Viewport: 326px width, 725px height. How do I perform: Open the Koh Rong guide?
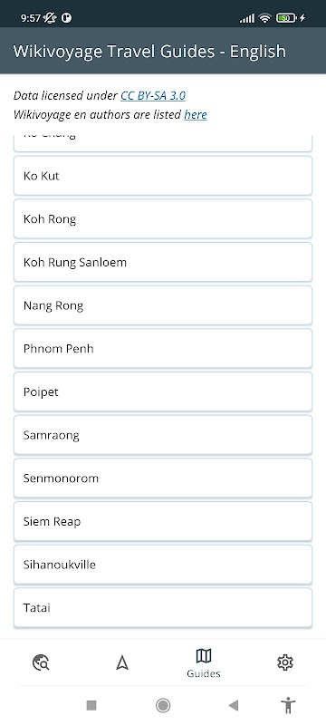[163, 218]
